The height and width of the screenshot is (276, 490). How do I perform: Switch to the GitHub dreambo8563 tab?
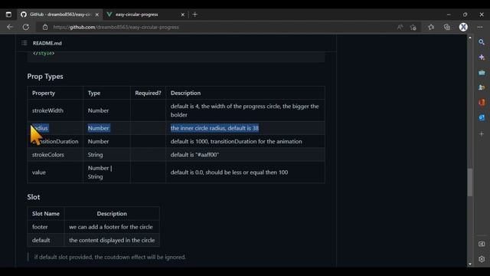tap(60, 15)
